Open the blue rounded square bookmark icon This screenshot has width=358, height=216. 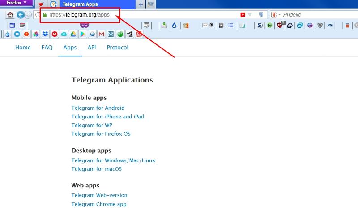click(x=17, y=35)
